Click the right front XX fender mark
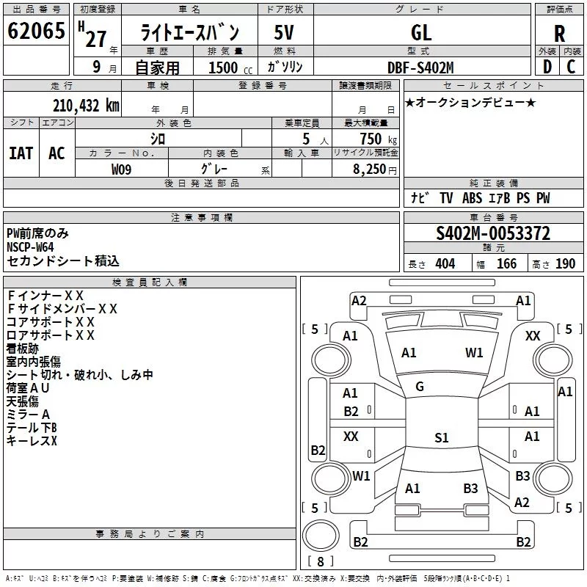This screenshot has width=587, height=587. pyautogui.click(x=533, y=336)
